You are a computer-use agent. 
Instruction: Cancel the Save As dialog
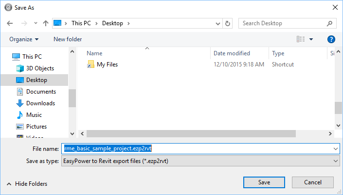pyautogui.click(x=312, y=182)
